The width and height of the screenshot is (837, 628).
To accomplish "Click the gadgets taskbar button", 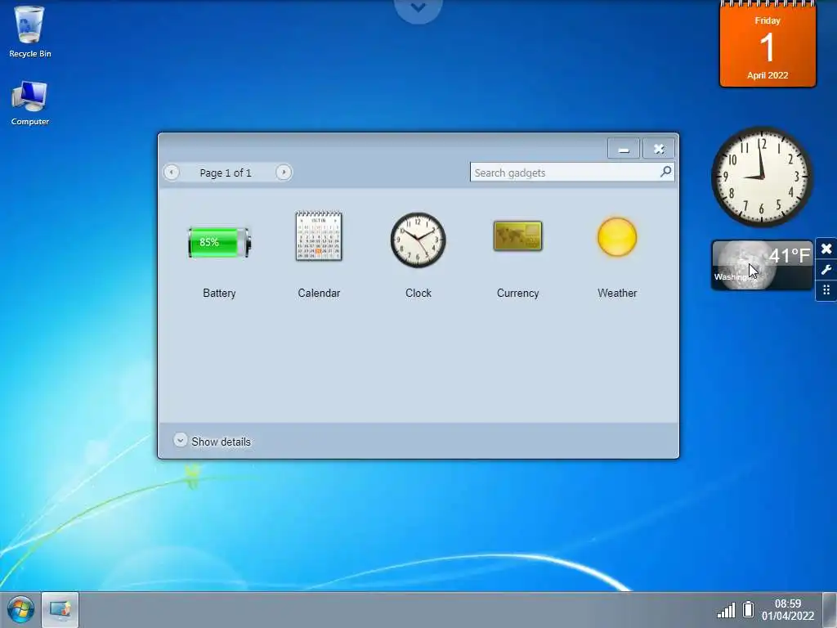I will [x=60, y=610].
